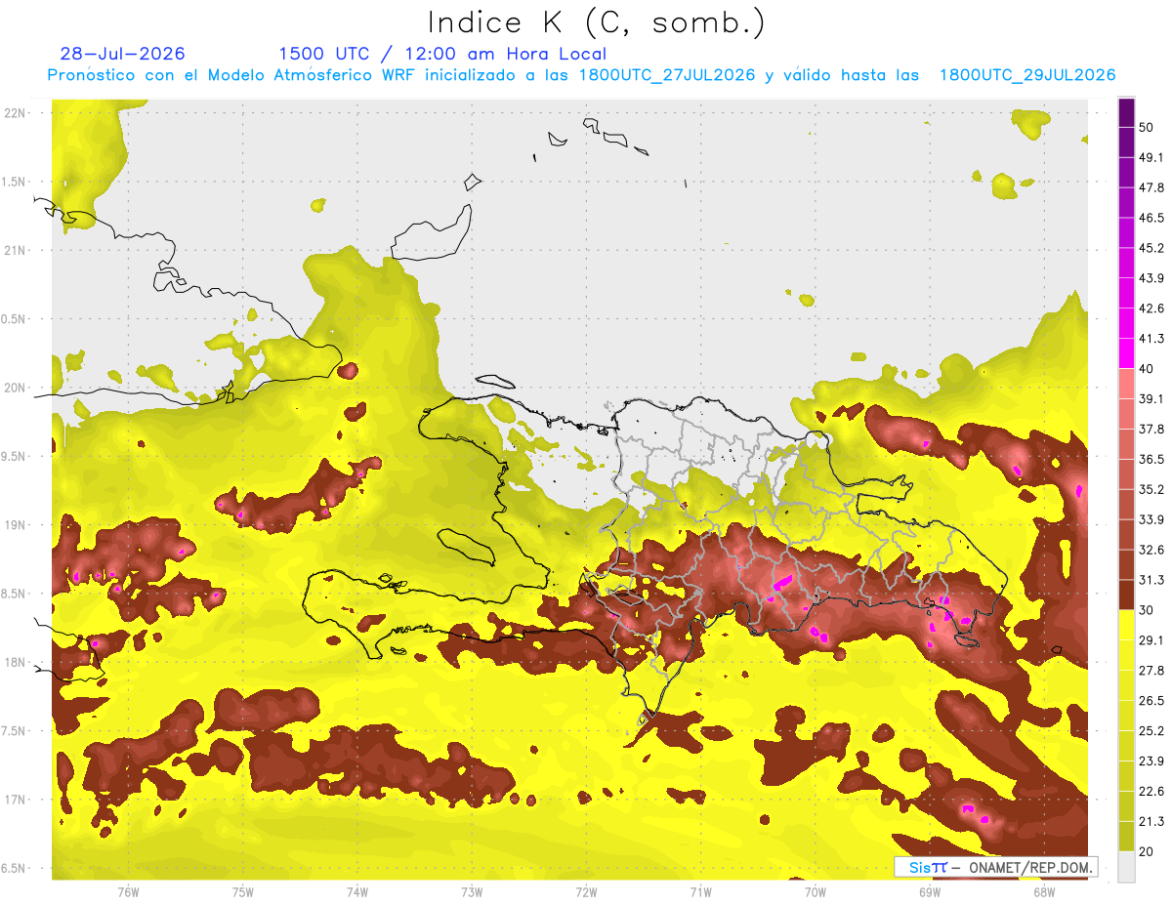The image size is (1172, 905).
Task: Click the "SisTT – ONAMET/REP.DOM." label
Action: coord(997,867)
